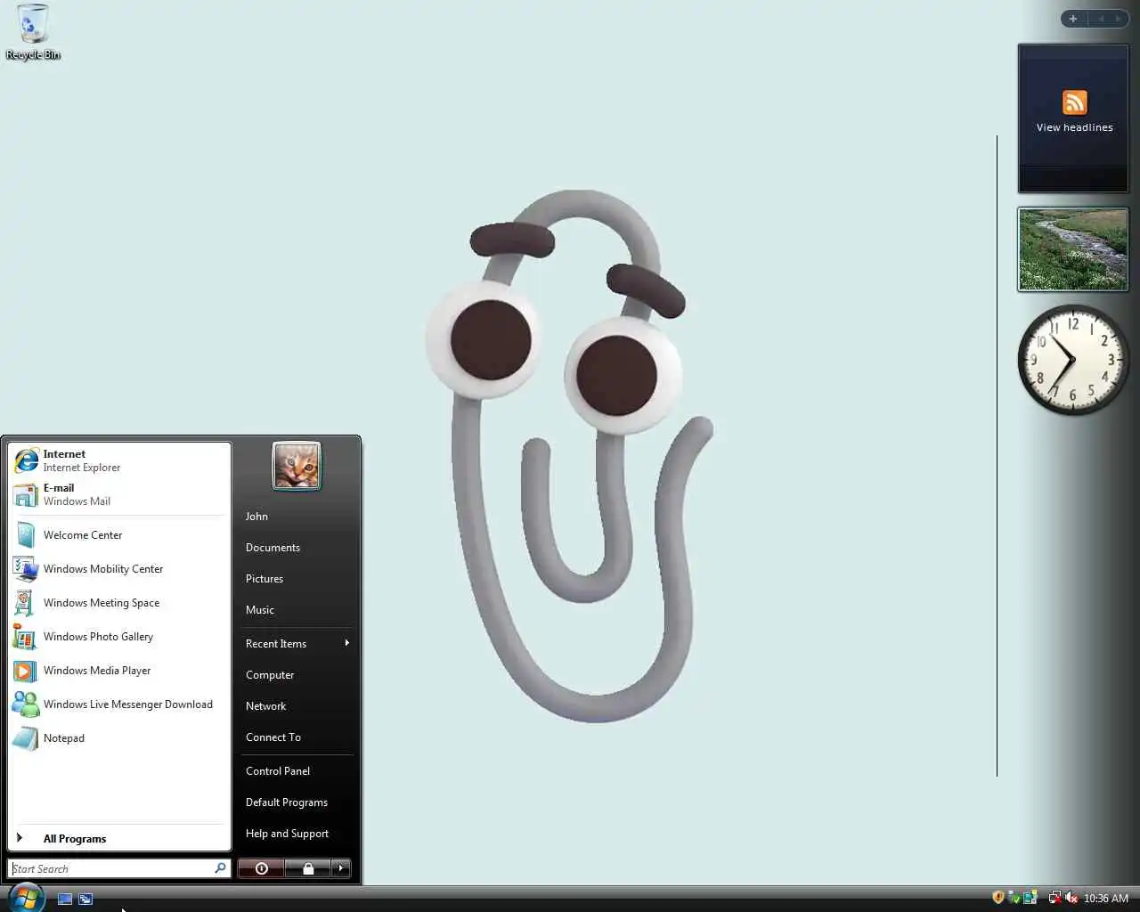Viewport: 1140px width, 912px height.
Task: Click the Windows Mobility Center icon
Action: [26, 569]
